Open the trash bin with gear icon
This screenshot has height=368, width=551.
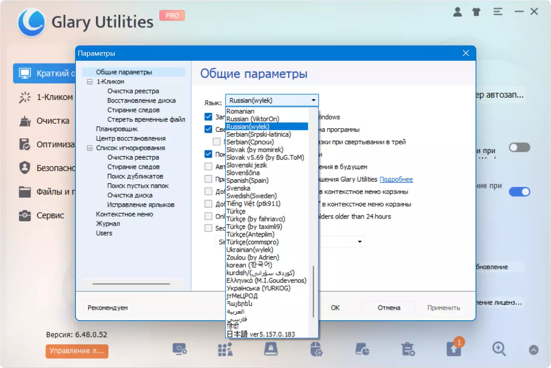(408, 349)
